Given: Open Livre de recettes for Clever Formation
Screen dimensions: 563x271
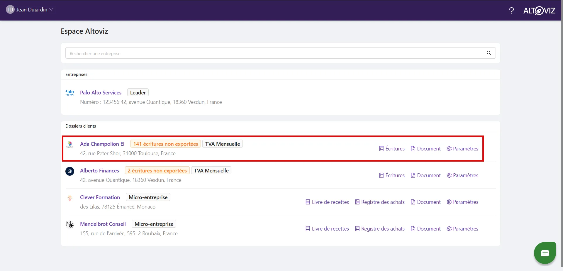Looking at the screenshot, I should click(x=327, y=202).
